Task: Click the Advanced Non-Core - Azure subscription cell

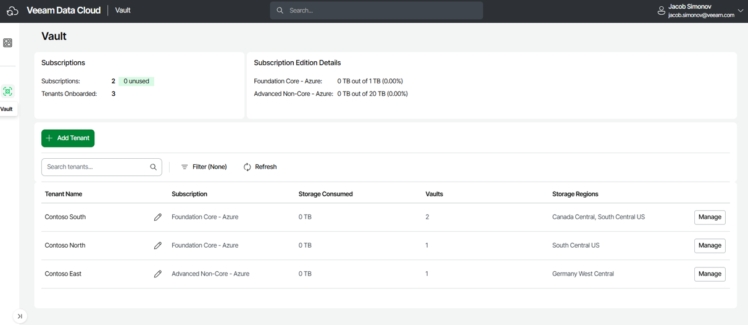Action: pos(210,274)
